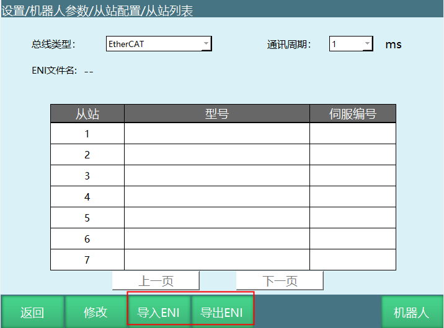Open the 总线类型 EtherCAT dropdown

[x=159, y=44]
